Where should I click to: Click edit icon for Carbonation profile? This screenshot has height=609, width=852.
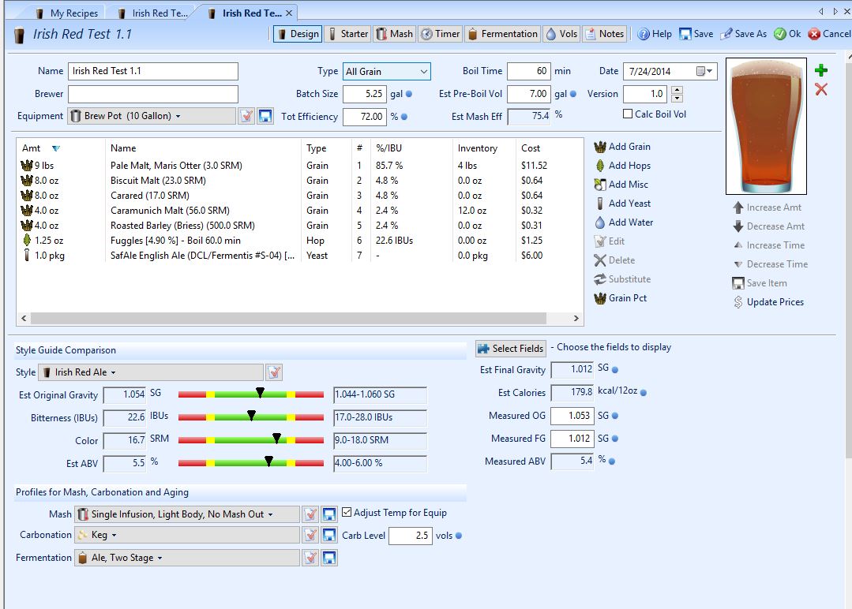coord(310,535)
